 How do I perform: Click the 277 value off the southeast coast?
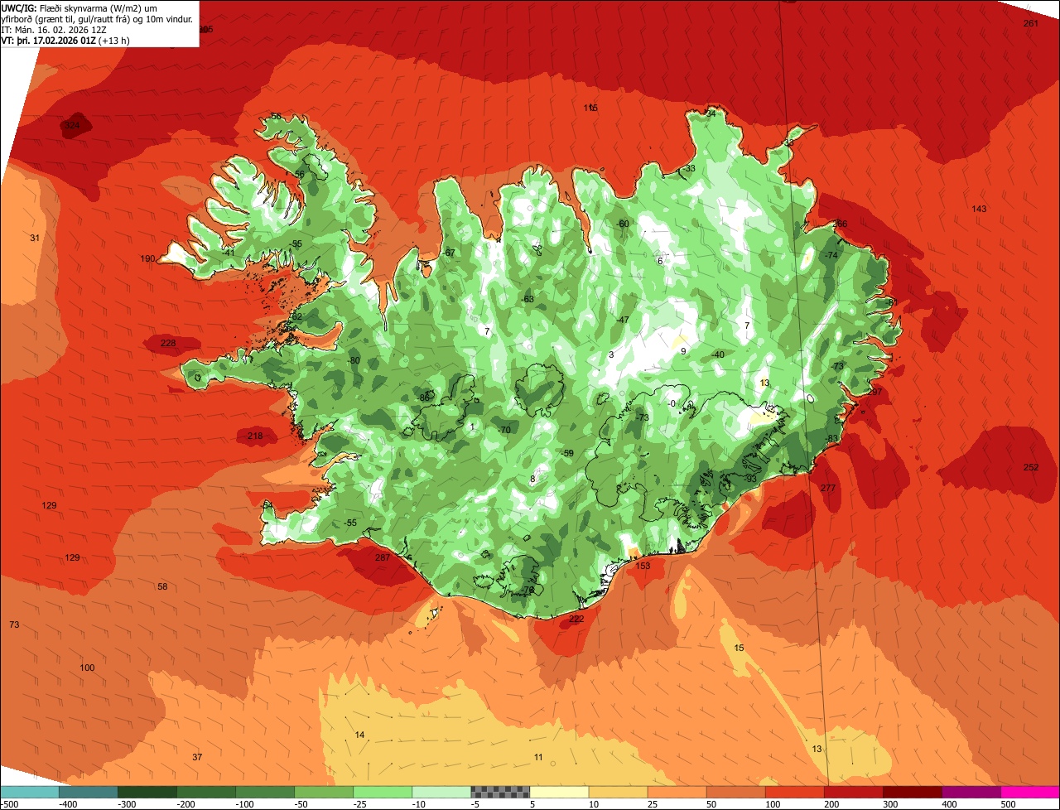coord(828,488)
